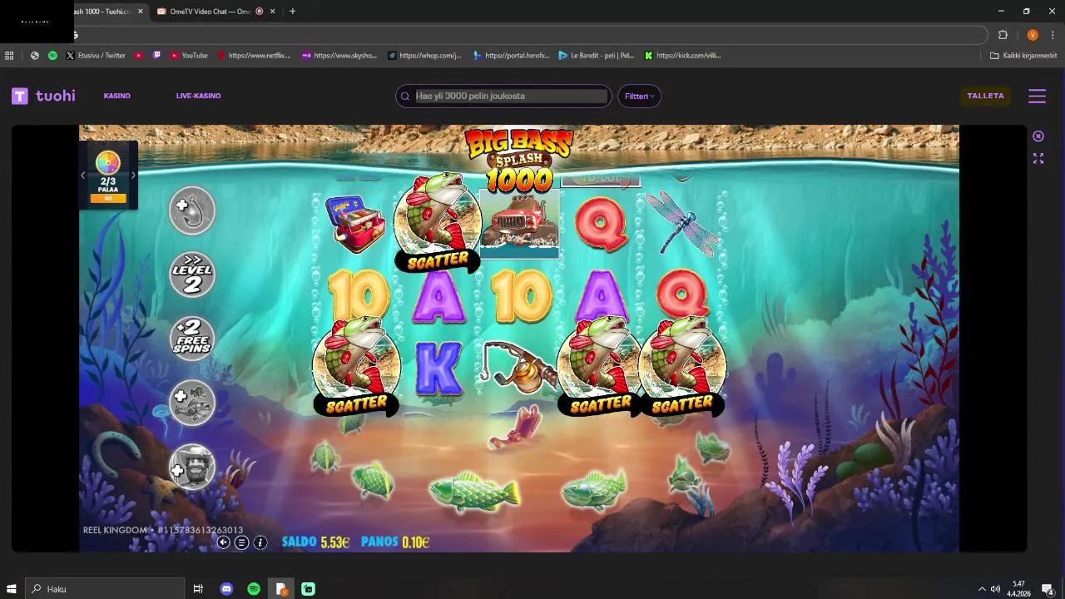
Task: Click the taskbar clock
Action: coord(1019,589)
